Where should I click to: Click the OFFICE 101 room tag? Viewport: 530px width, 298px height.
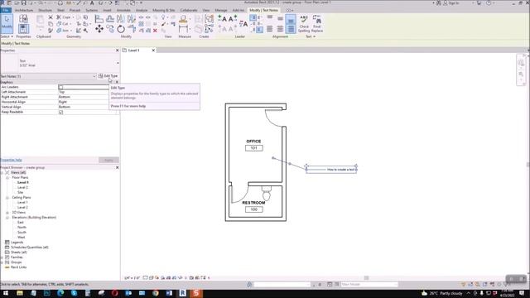click(254, 145)
